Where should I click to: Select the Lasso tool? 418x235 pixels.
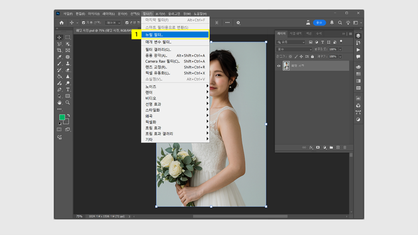59,44
